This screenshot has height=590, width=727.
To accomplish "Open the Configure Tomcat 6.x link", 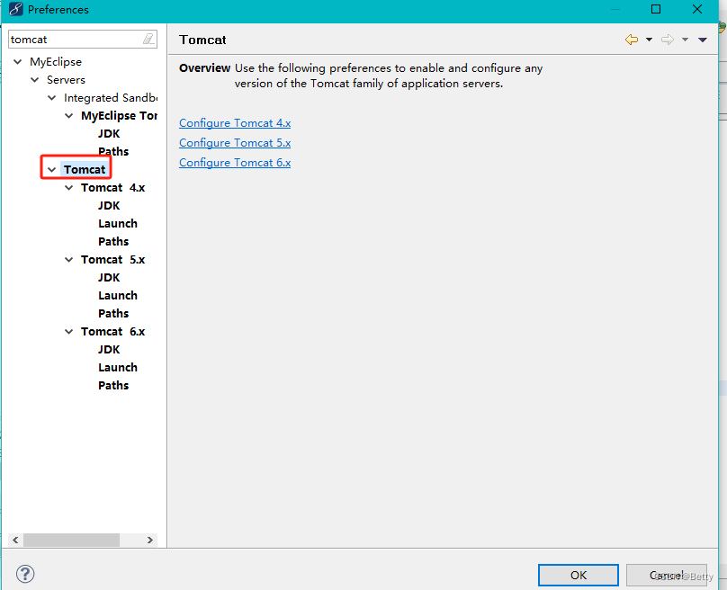I will tap(235, 163).
